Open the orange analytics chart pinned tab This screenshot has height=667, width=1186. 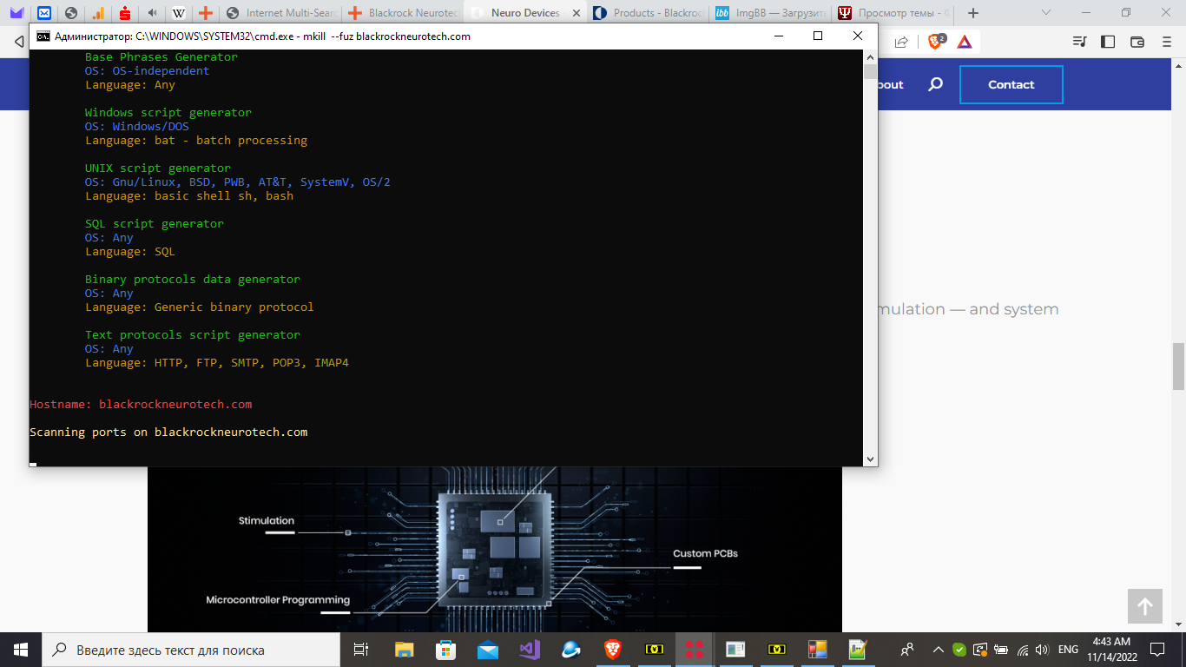[x=98, y=13]
